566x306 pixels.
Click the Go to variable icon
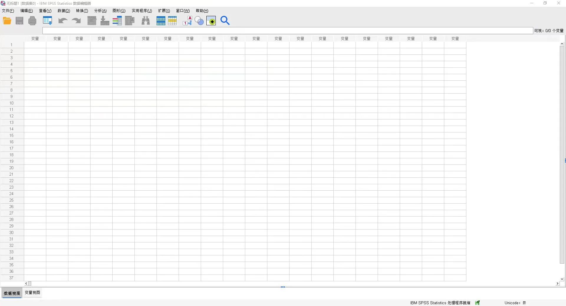pyautogui.click(x=105, y=21)
